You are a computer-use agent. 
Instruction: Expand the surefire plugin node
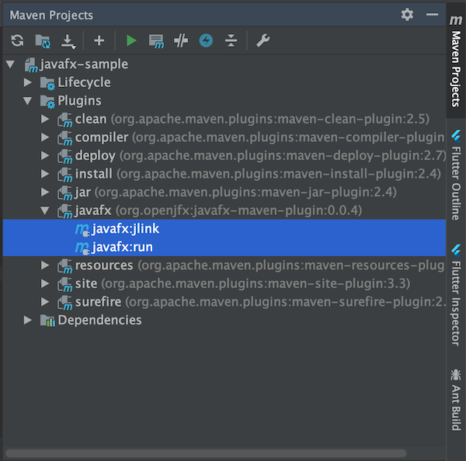[x=45, y=302]
